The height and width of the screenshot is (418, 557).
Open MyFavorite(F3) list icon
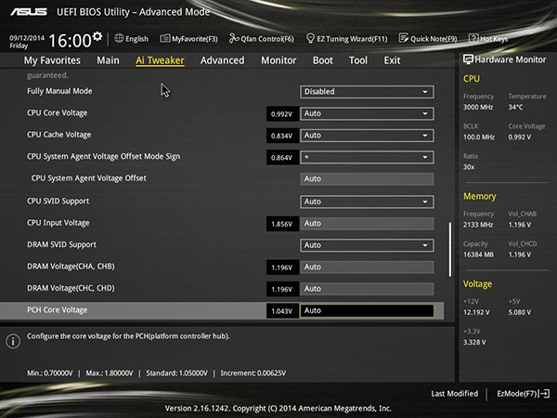[165, 38]
